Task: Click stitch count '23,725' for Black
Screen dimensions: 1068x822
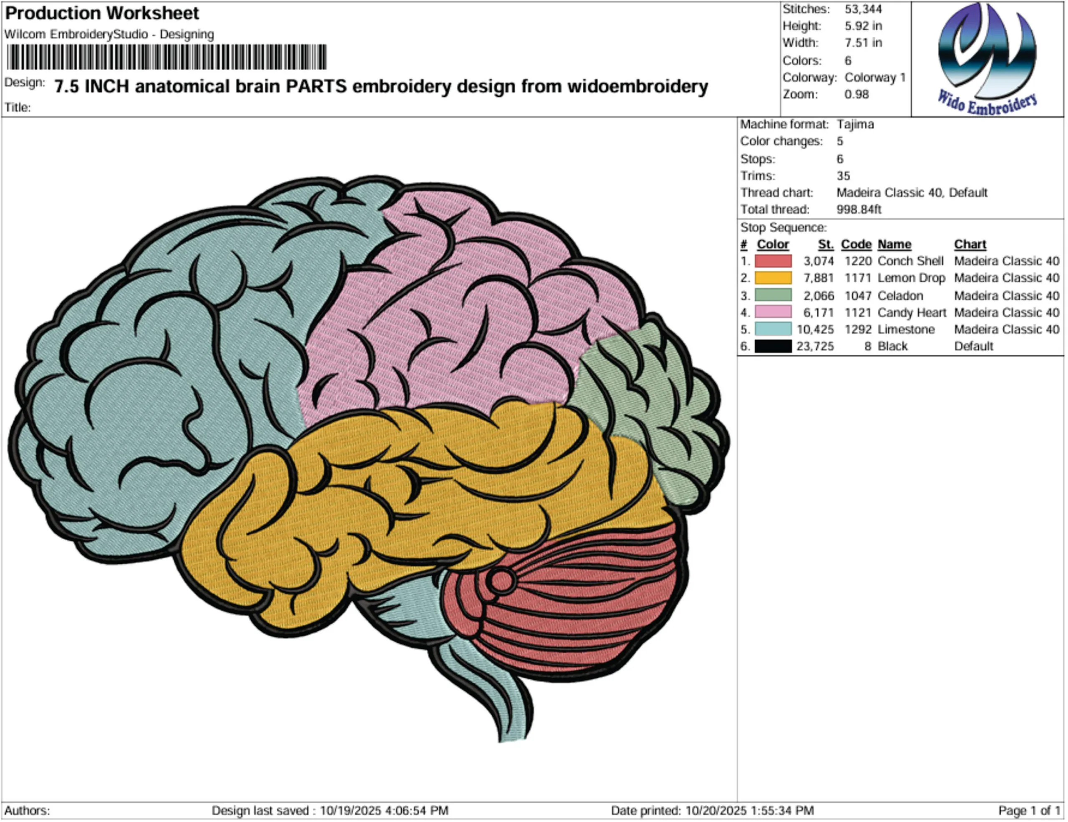Action: (x=815, y=346)
